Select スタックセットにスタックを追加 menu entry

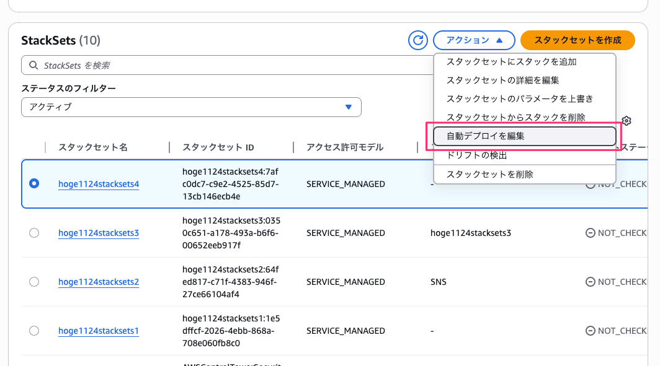(511, 62)
